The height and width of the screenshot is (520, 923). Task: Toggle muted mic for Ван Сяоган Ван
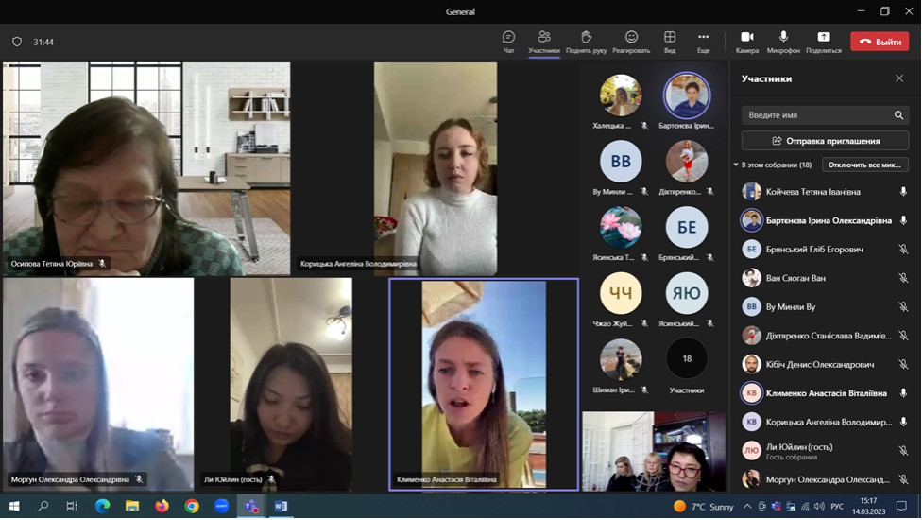pyautogui.click(x=903, y=278)
